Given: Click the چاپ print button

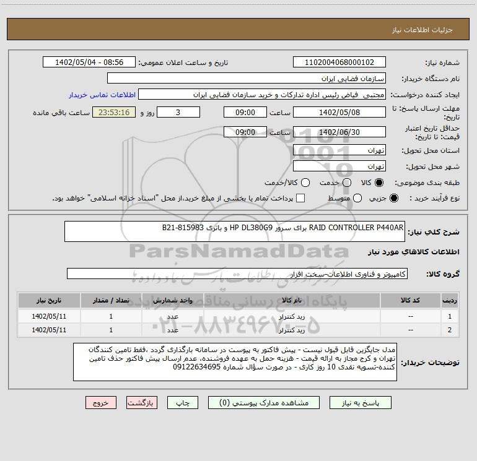Looking at the screenshot, I should point(183,403).
